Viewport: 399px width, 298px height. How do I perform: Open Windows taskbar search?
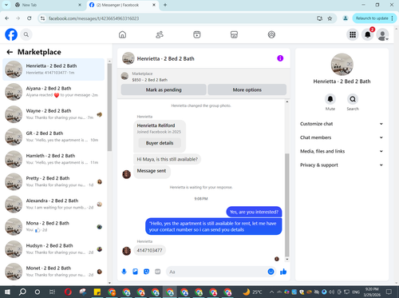coord(22,292)
